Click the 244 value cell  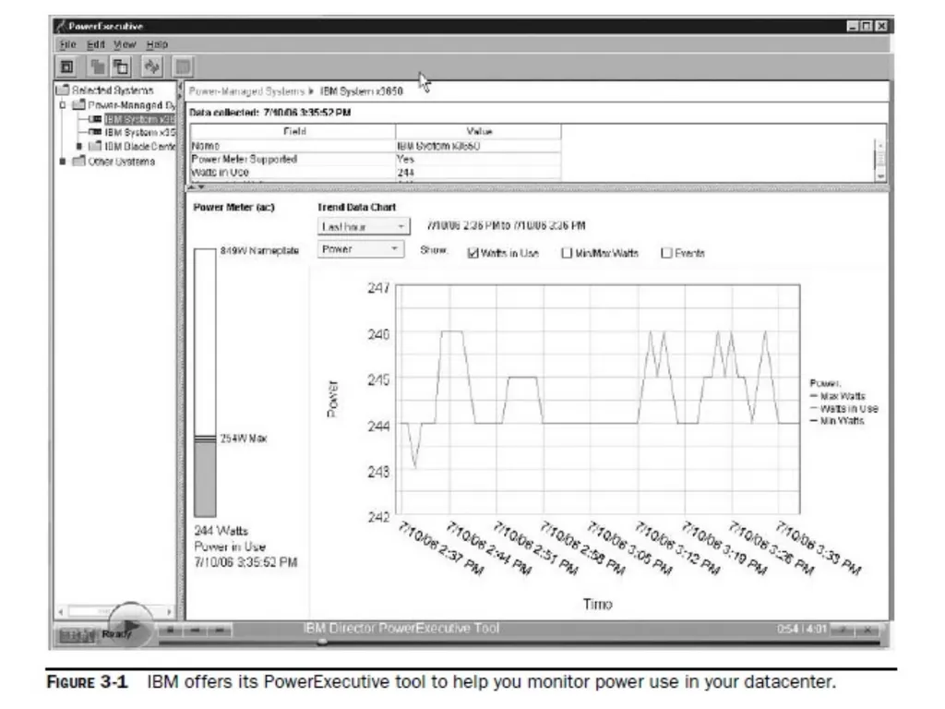[479, 172]
